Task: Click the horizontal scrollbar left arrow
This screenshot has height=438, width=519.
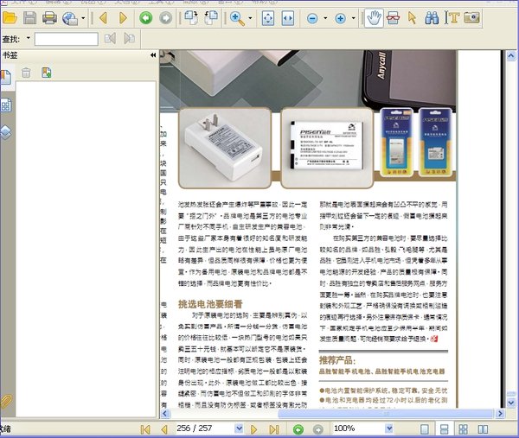Action: (165, 413)
